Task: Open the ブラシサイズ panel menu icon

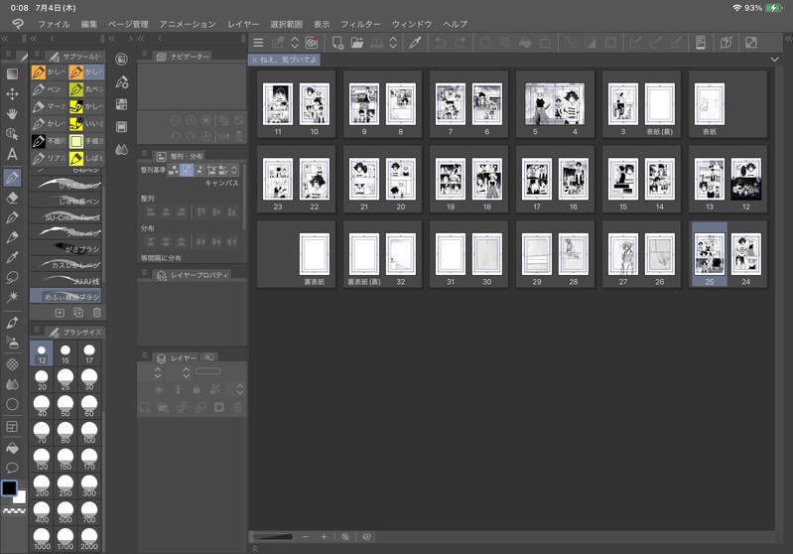Action: click(x=37, y=330)
